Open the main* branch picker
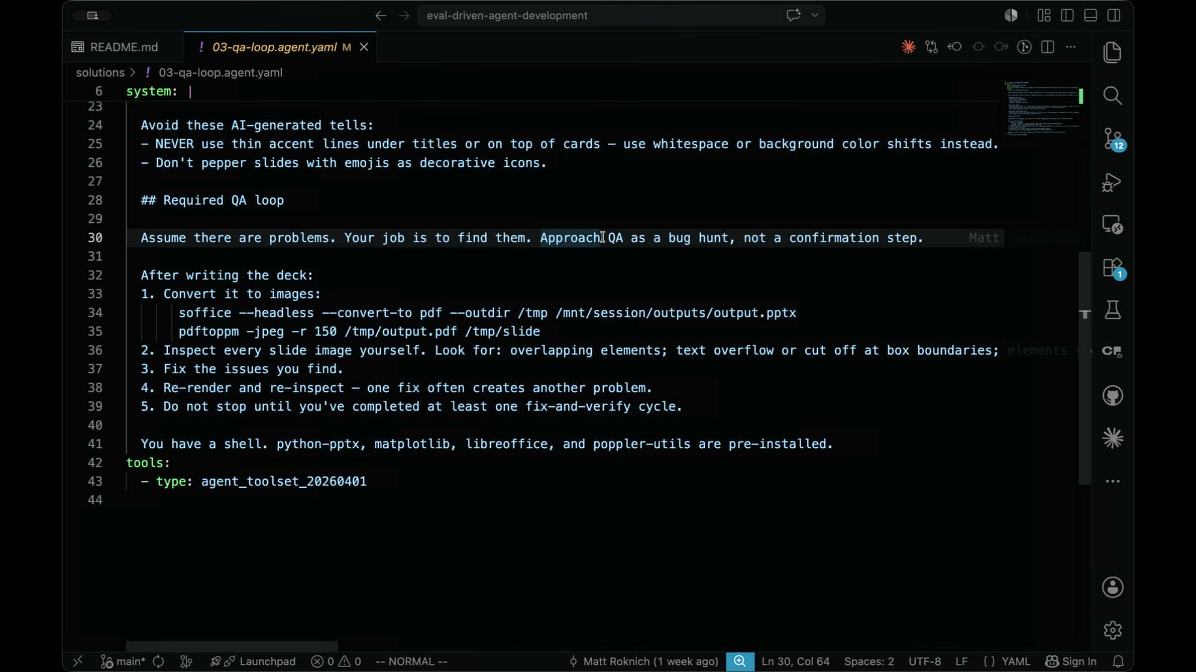 123,661
